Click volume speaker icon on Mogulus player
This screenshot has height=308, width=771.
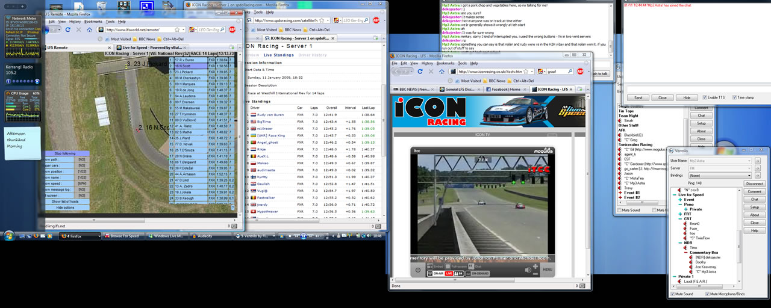(527, 270)
